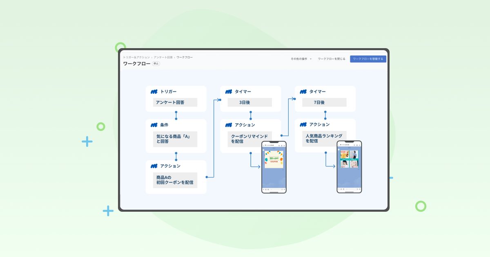
Task: Click logo icon on 人気商品ランキング action card
Action: pyautogui.click(x=303, y=124)
